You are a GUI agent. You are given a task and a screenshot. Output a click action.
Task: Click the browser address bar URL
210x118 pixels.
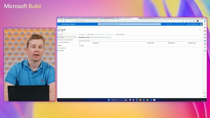point(120,21)
